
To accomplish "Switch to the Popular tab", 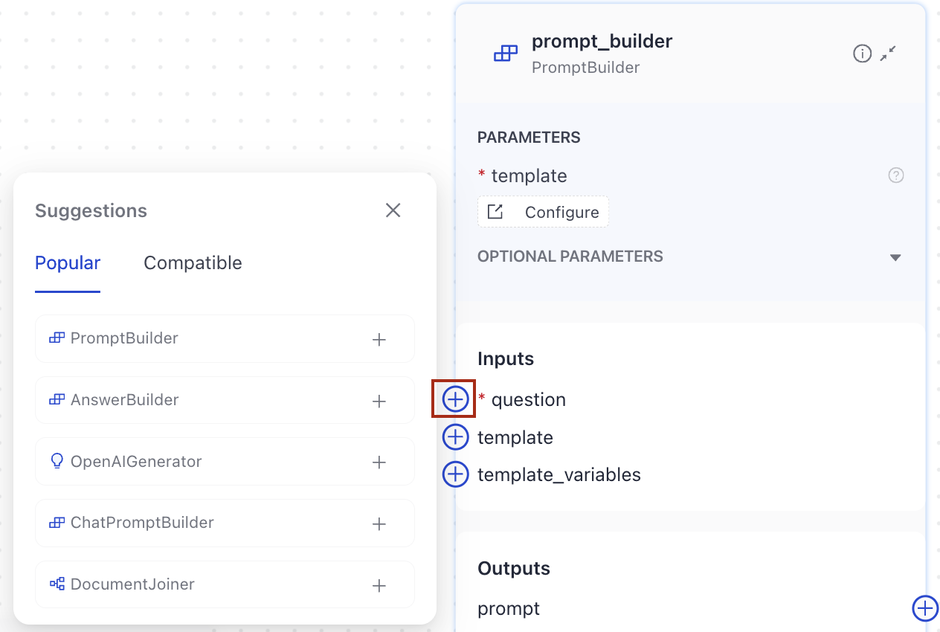I will click(x=67, y=262).
